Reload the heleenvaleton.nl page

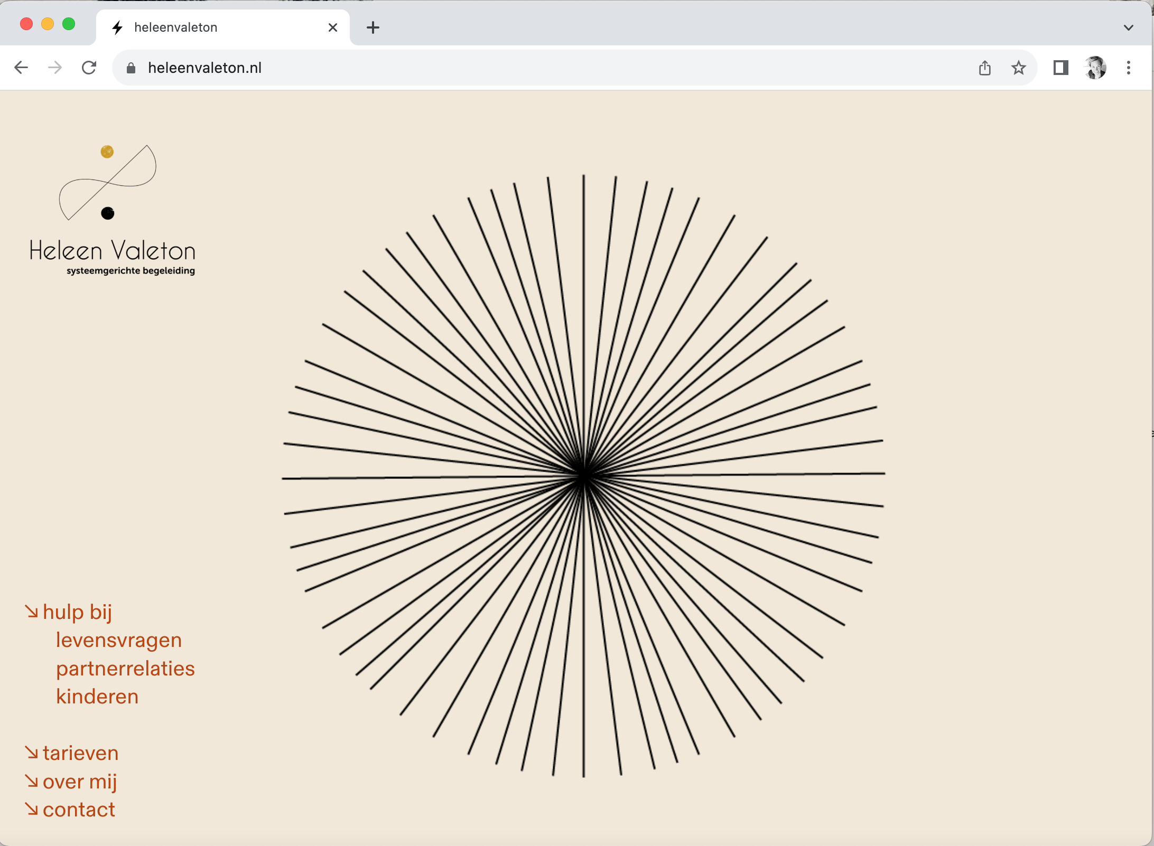click(89, 68)
